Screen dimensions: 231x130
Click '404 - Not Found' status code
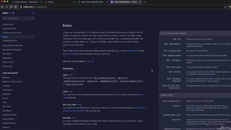(x=173, y=67)
